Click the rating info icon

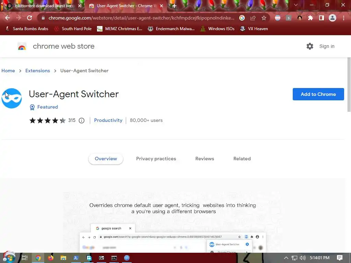point(82,121)
